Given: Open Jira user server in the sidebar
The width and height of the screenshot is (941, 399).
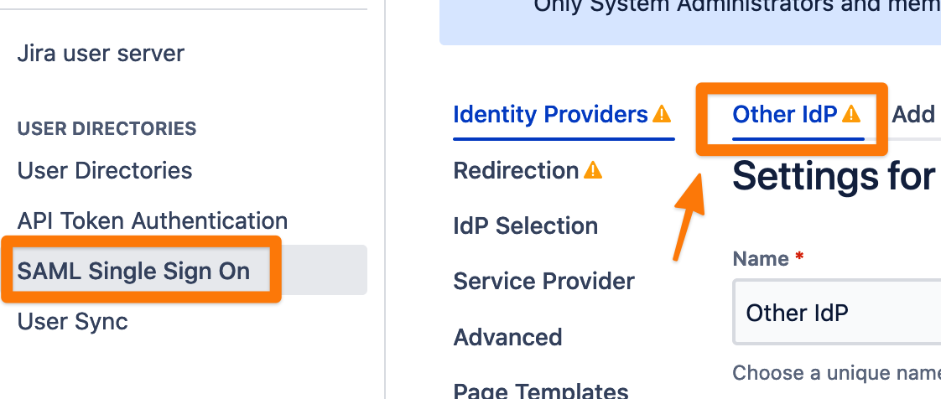Looking at the screenshot, I should (101, 54).
